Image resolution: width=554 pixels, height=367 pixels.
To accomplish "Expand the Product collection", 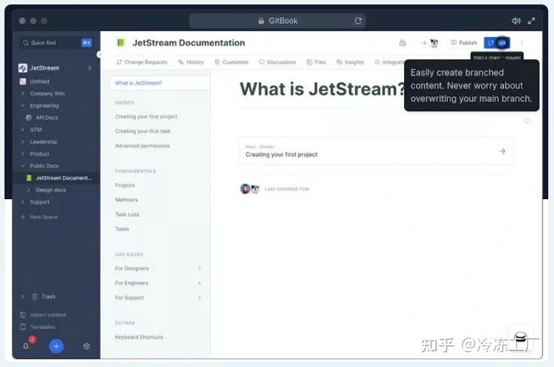I will (x=23, y=154).
